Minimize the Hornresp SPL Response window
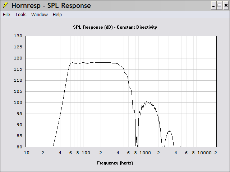 coord(213,6)
